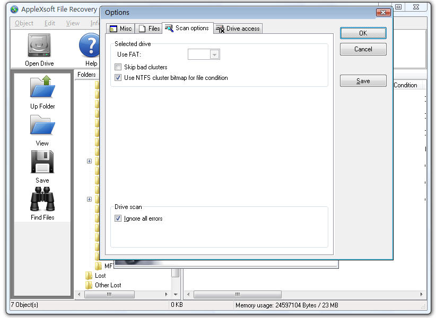Click right arrow of file list scrollbar

422,294
